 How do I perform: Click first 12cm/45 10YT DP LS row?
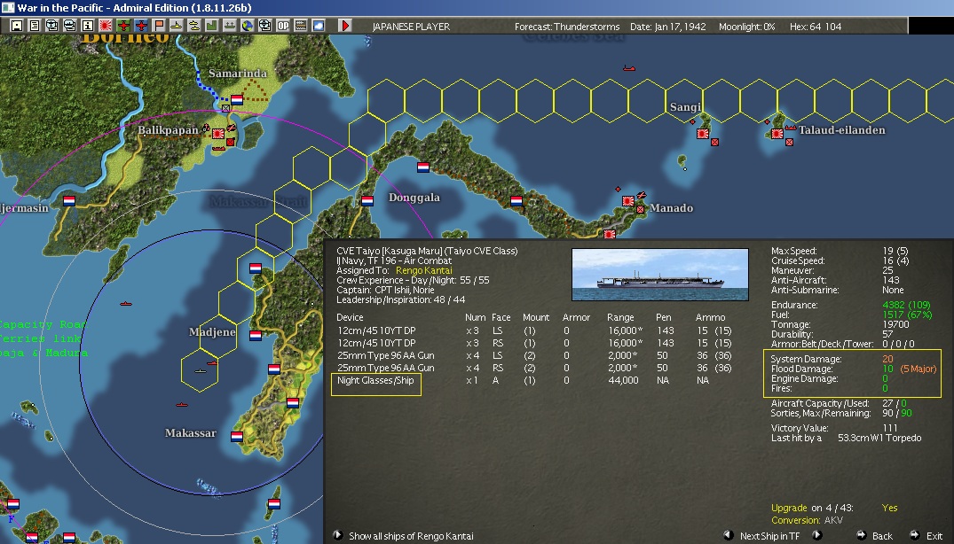534,330
